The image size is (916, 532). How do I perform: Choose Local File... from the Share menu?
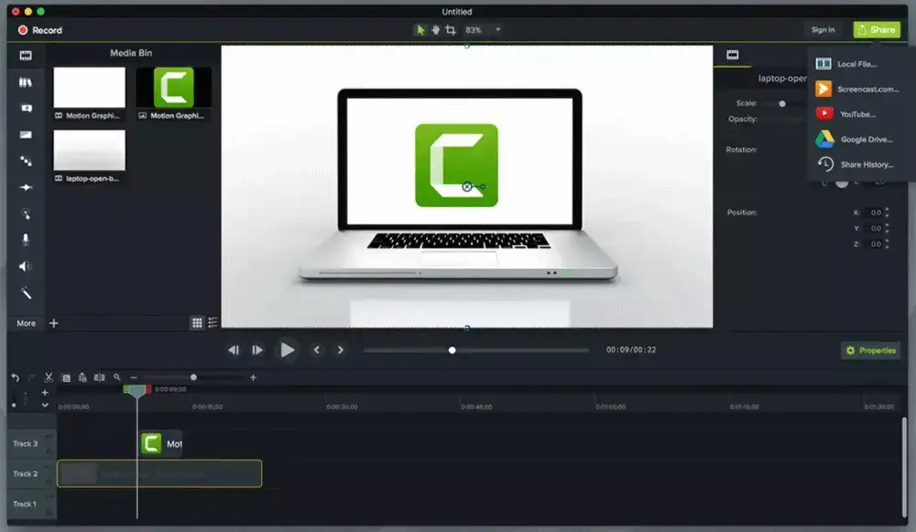pyautogui.click(x=856, y=64)
